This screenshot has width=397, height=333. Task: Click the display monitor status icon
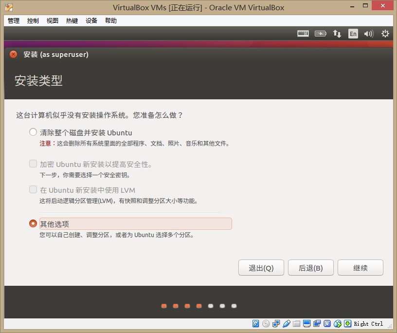307,324
